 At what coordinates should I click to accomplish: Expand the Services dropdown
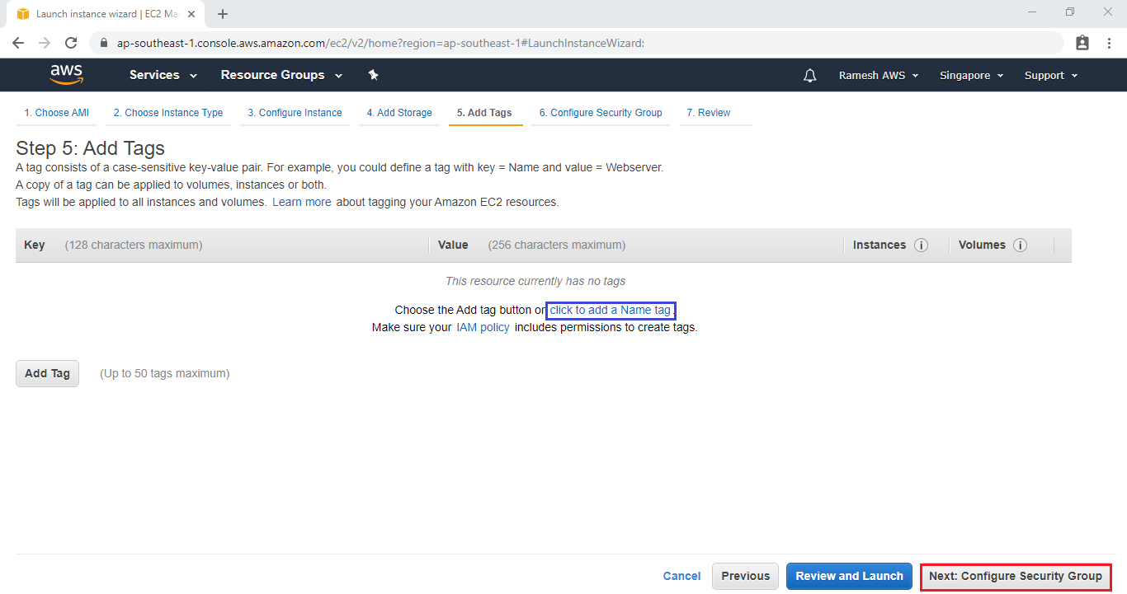163,75
